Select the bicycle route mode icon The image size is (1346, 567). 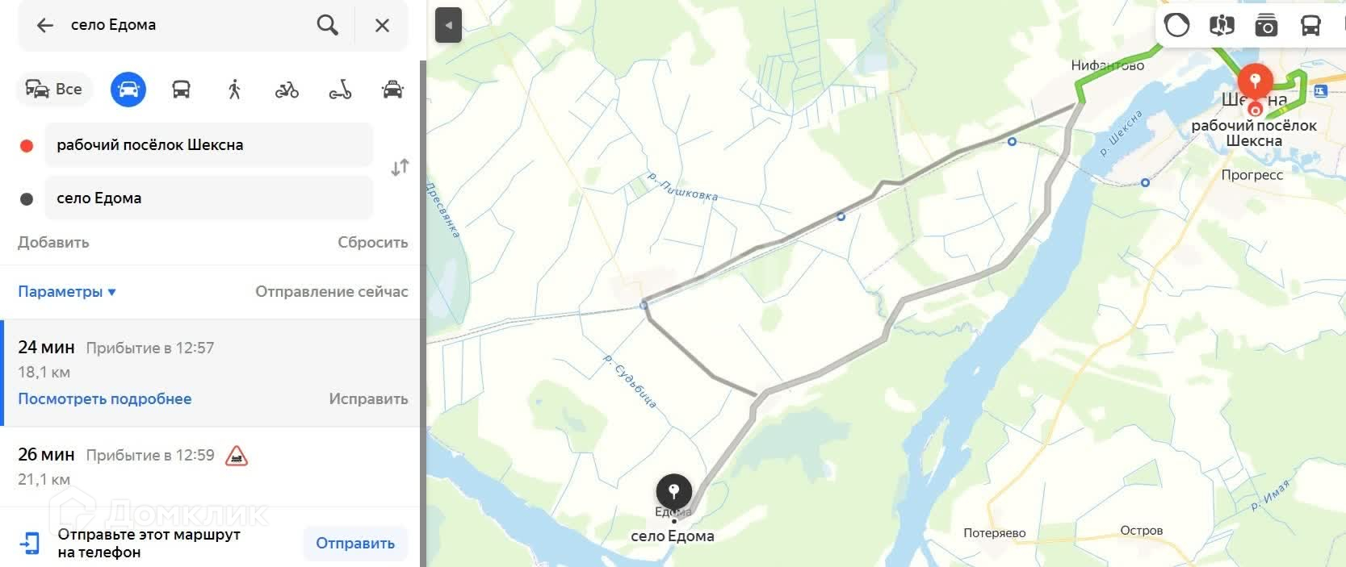click(x=287, y=89)
